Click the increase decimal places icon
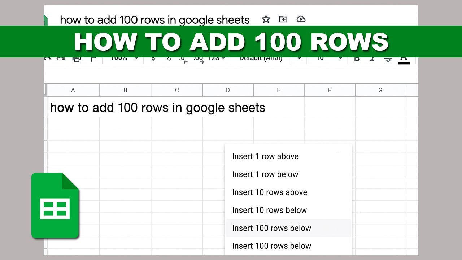Viewport: 462px width, 260px height. (198, 59)
